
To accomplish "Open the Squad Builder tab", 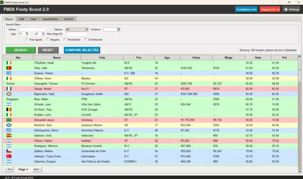I will (x=50, y=19).
